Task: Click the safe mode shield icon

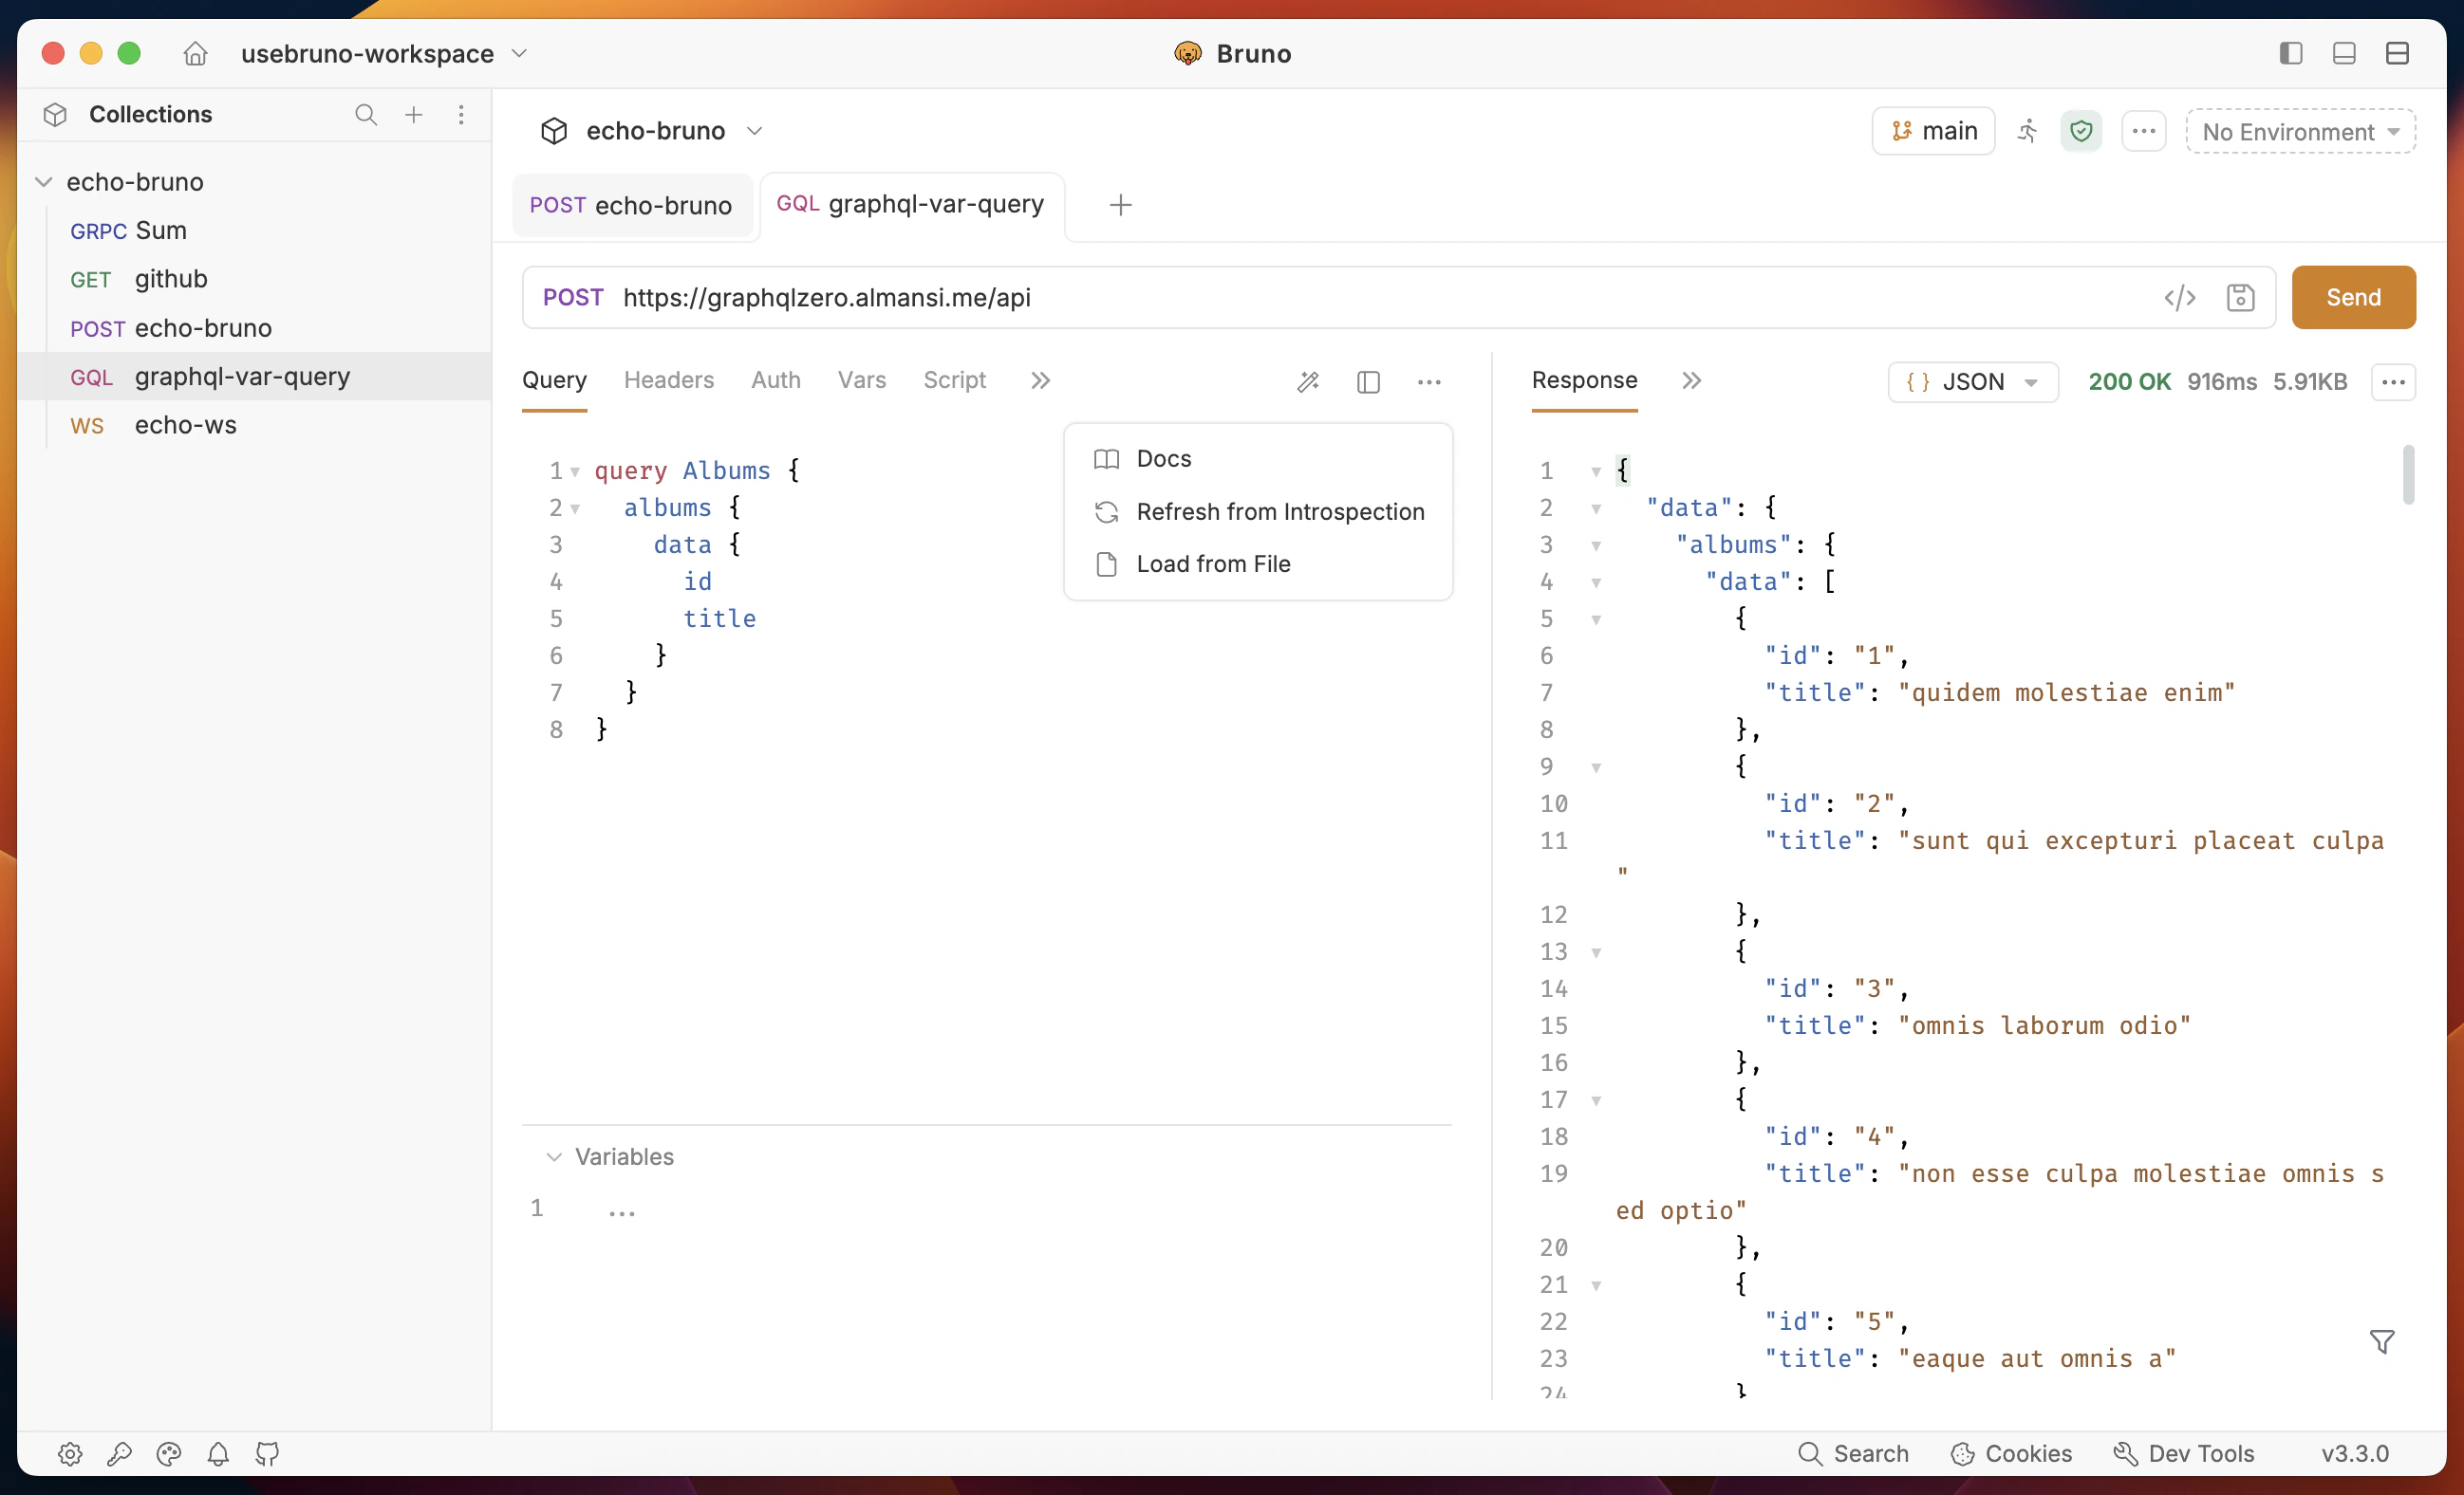Action: coord(2081,131)
